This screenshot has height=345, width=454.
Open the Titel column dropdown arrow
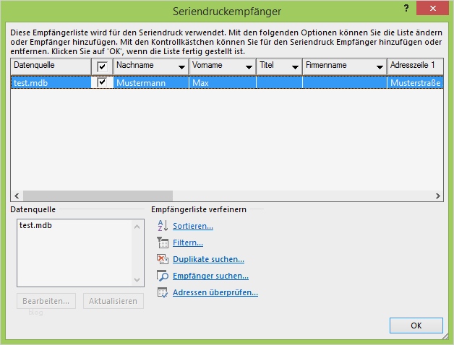295,67
